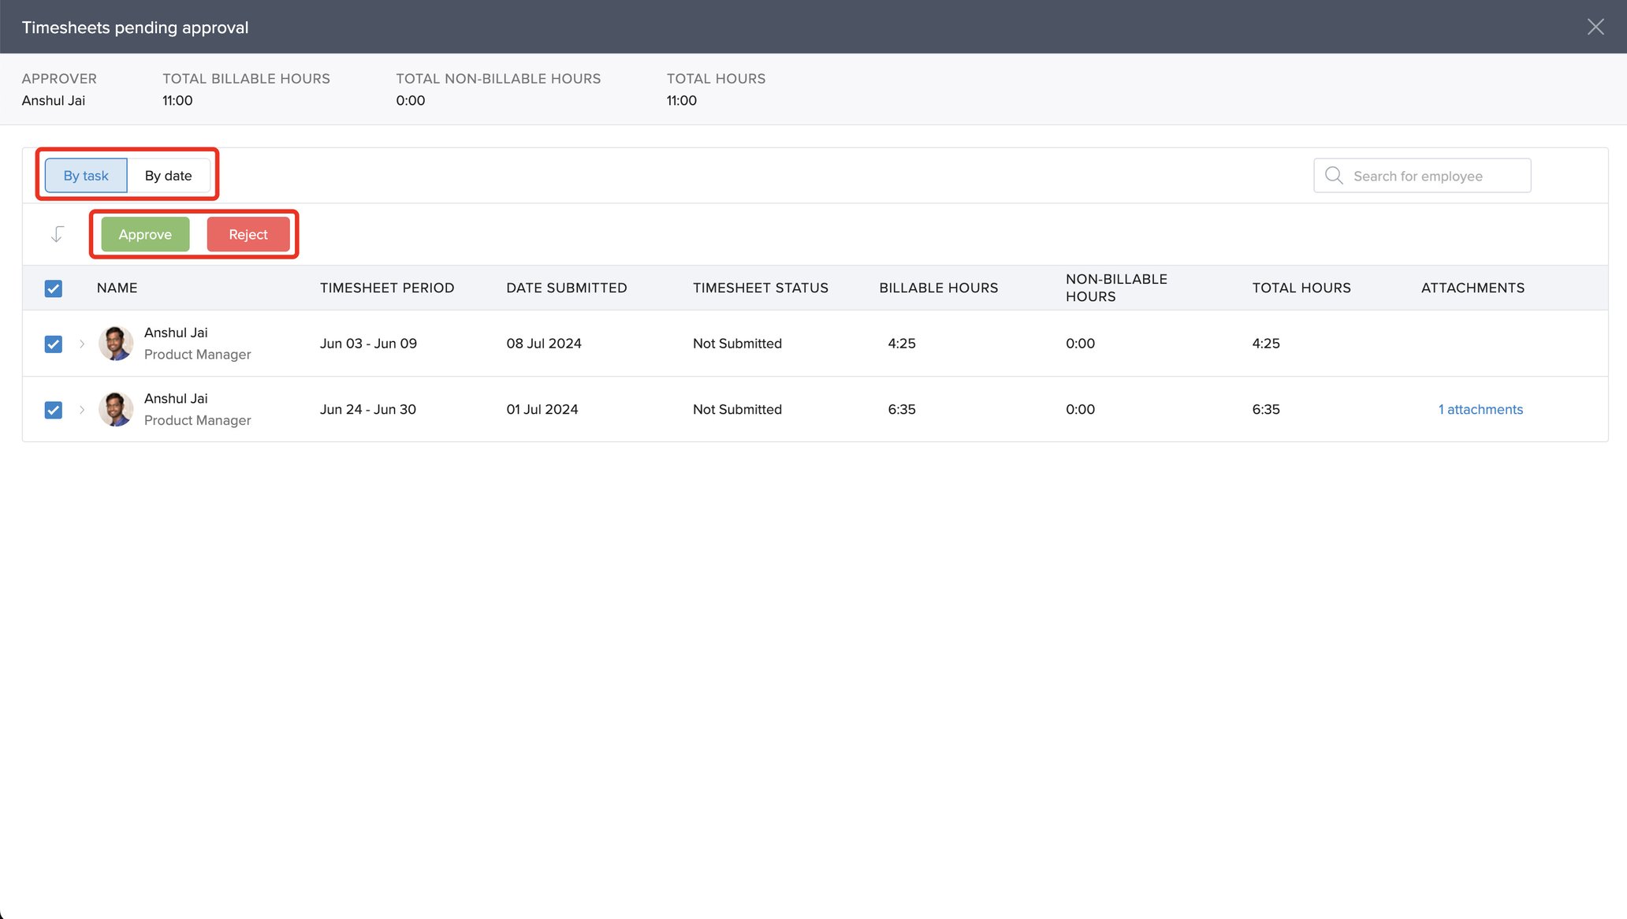Switch to By task view
This screenshot has width=1627, height=919.
click(86, 174)
